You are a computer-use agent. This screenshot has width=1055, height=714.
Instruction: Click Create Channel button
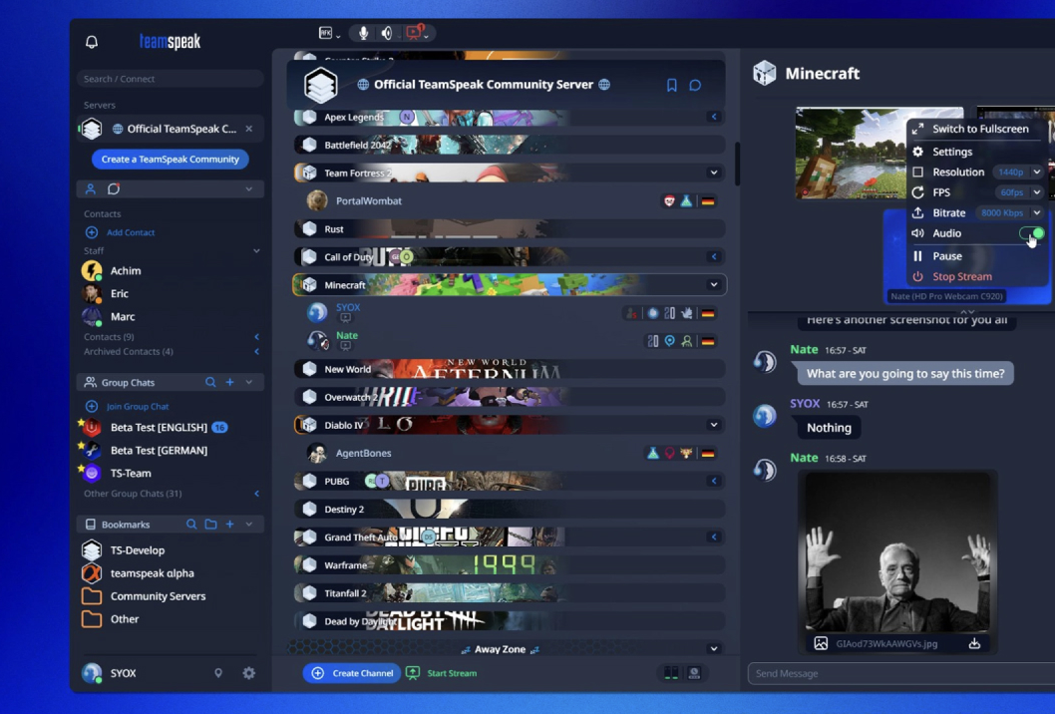[352, 673]
